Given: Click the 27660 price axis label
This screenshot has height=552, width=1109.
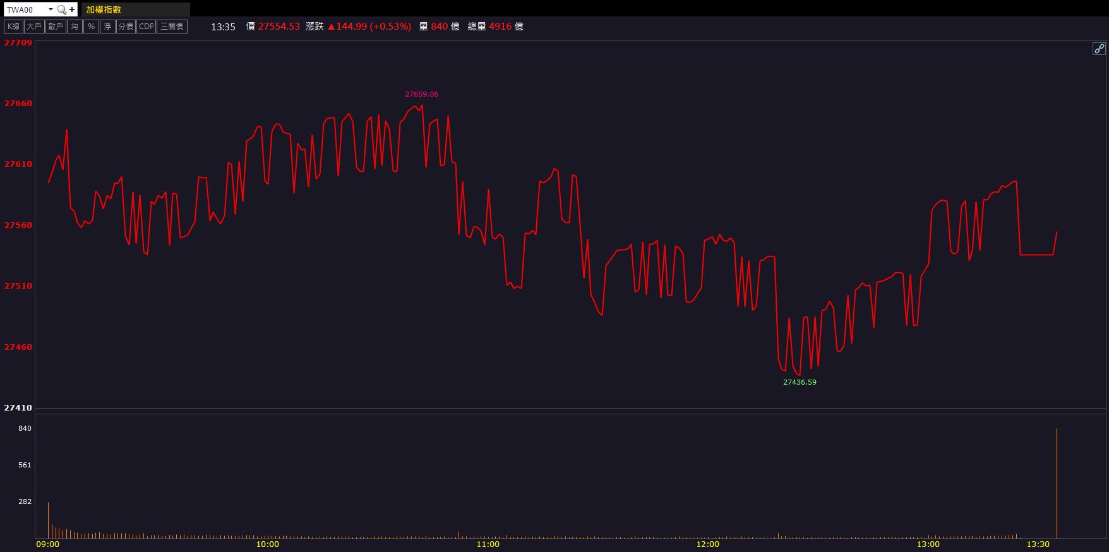Looking at the screenshot, I should (x=18, y=104).
